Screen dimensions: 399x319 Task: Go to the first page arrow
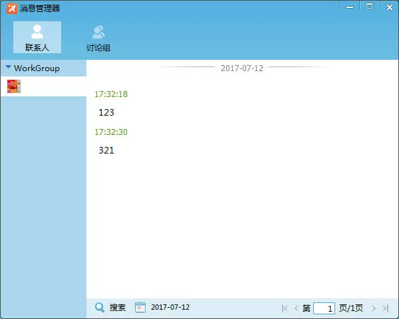(x=285, y=308)
